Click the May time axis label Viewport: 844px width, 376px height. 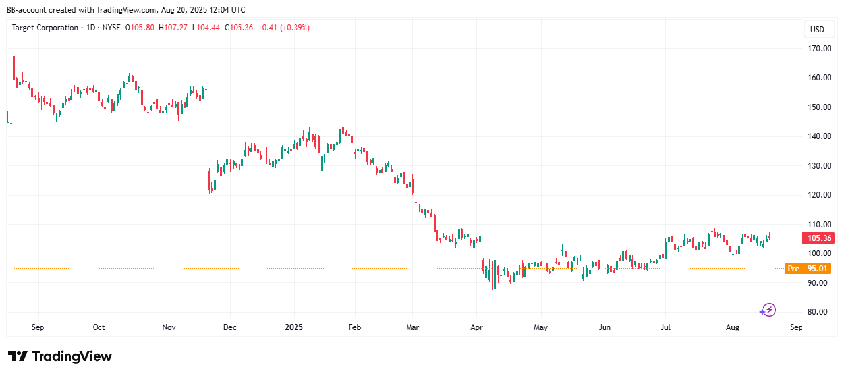point(541,327)
